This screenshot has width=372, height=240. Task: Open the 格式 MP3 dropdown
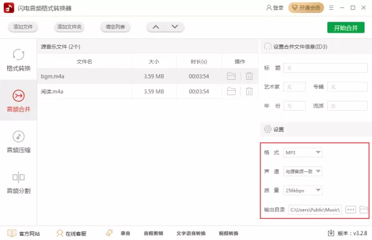pos(303,152)
